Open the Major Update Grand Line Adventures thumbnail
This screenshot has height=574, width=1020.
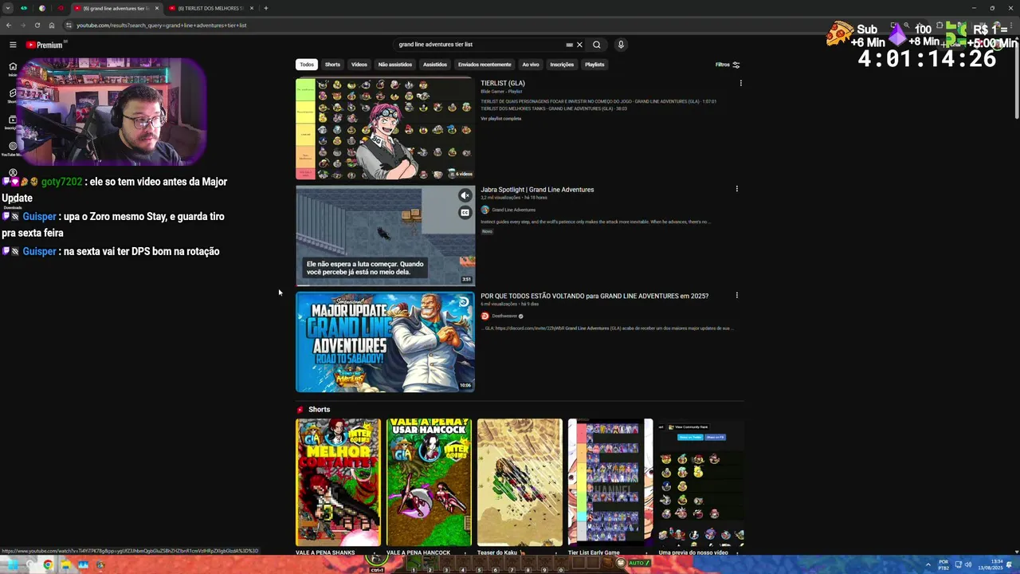(385, 342)
